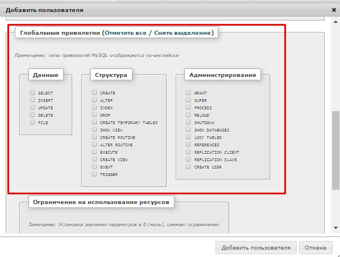Viewport: 340px width, 257px height.
Task: Click the Добавить пользователя button
Action: [256, 248]
